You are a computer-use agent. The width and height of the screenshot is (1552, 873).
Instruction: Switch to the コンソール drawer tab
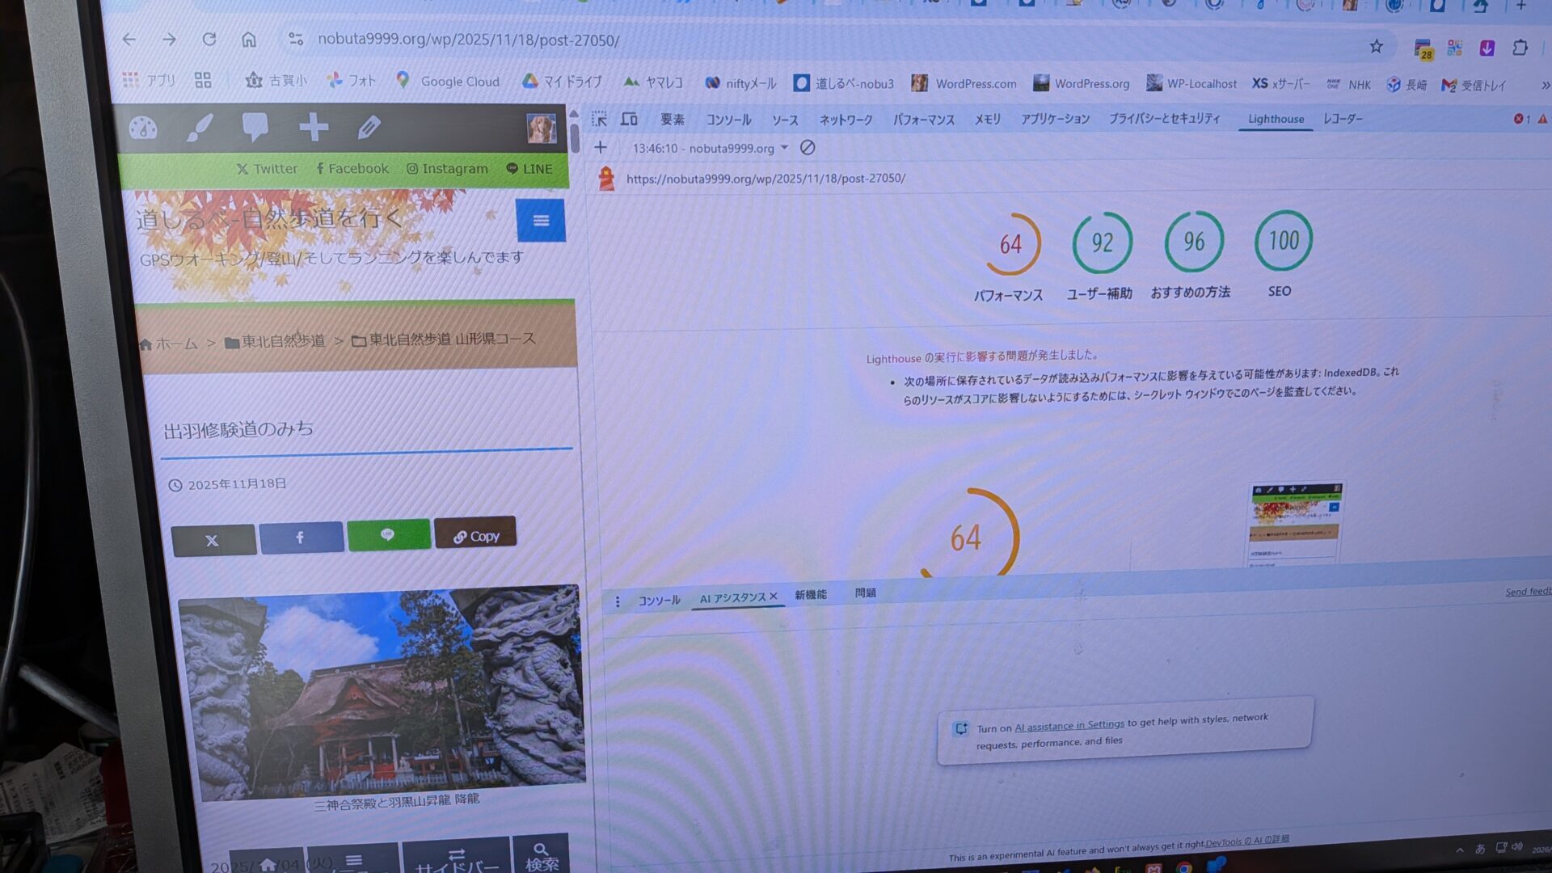659,601
